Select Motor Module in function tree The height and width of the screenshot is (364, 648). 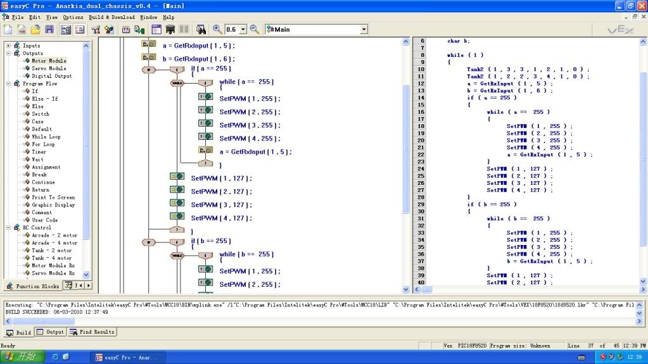(x=49, y=61)
